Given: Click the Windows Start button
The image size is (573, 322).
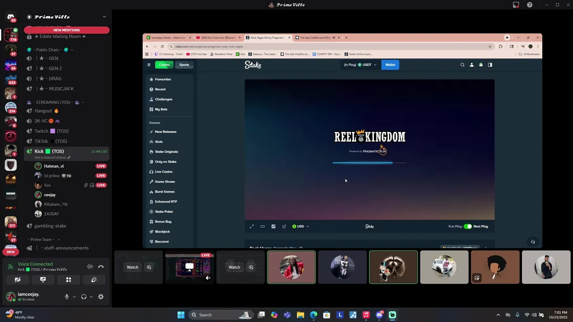Looking at the screenshot, I should pos(181,315).
